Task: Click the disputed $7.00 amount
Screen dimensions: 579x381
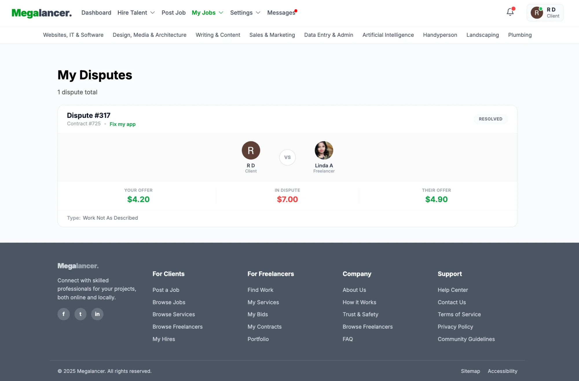Action: click(287, 199)
